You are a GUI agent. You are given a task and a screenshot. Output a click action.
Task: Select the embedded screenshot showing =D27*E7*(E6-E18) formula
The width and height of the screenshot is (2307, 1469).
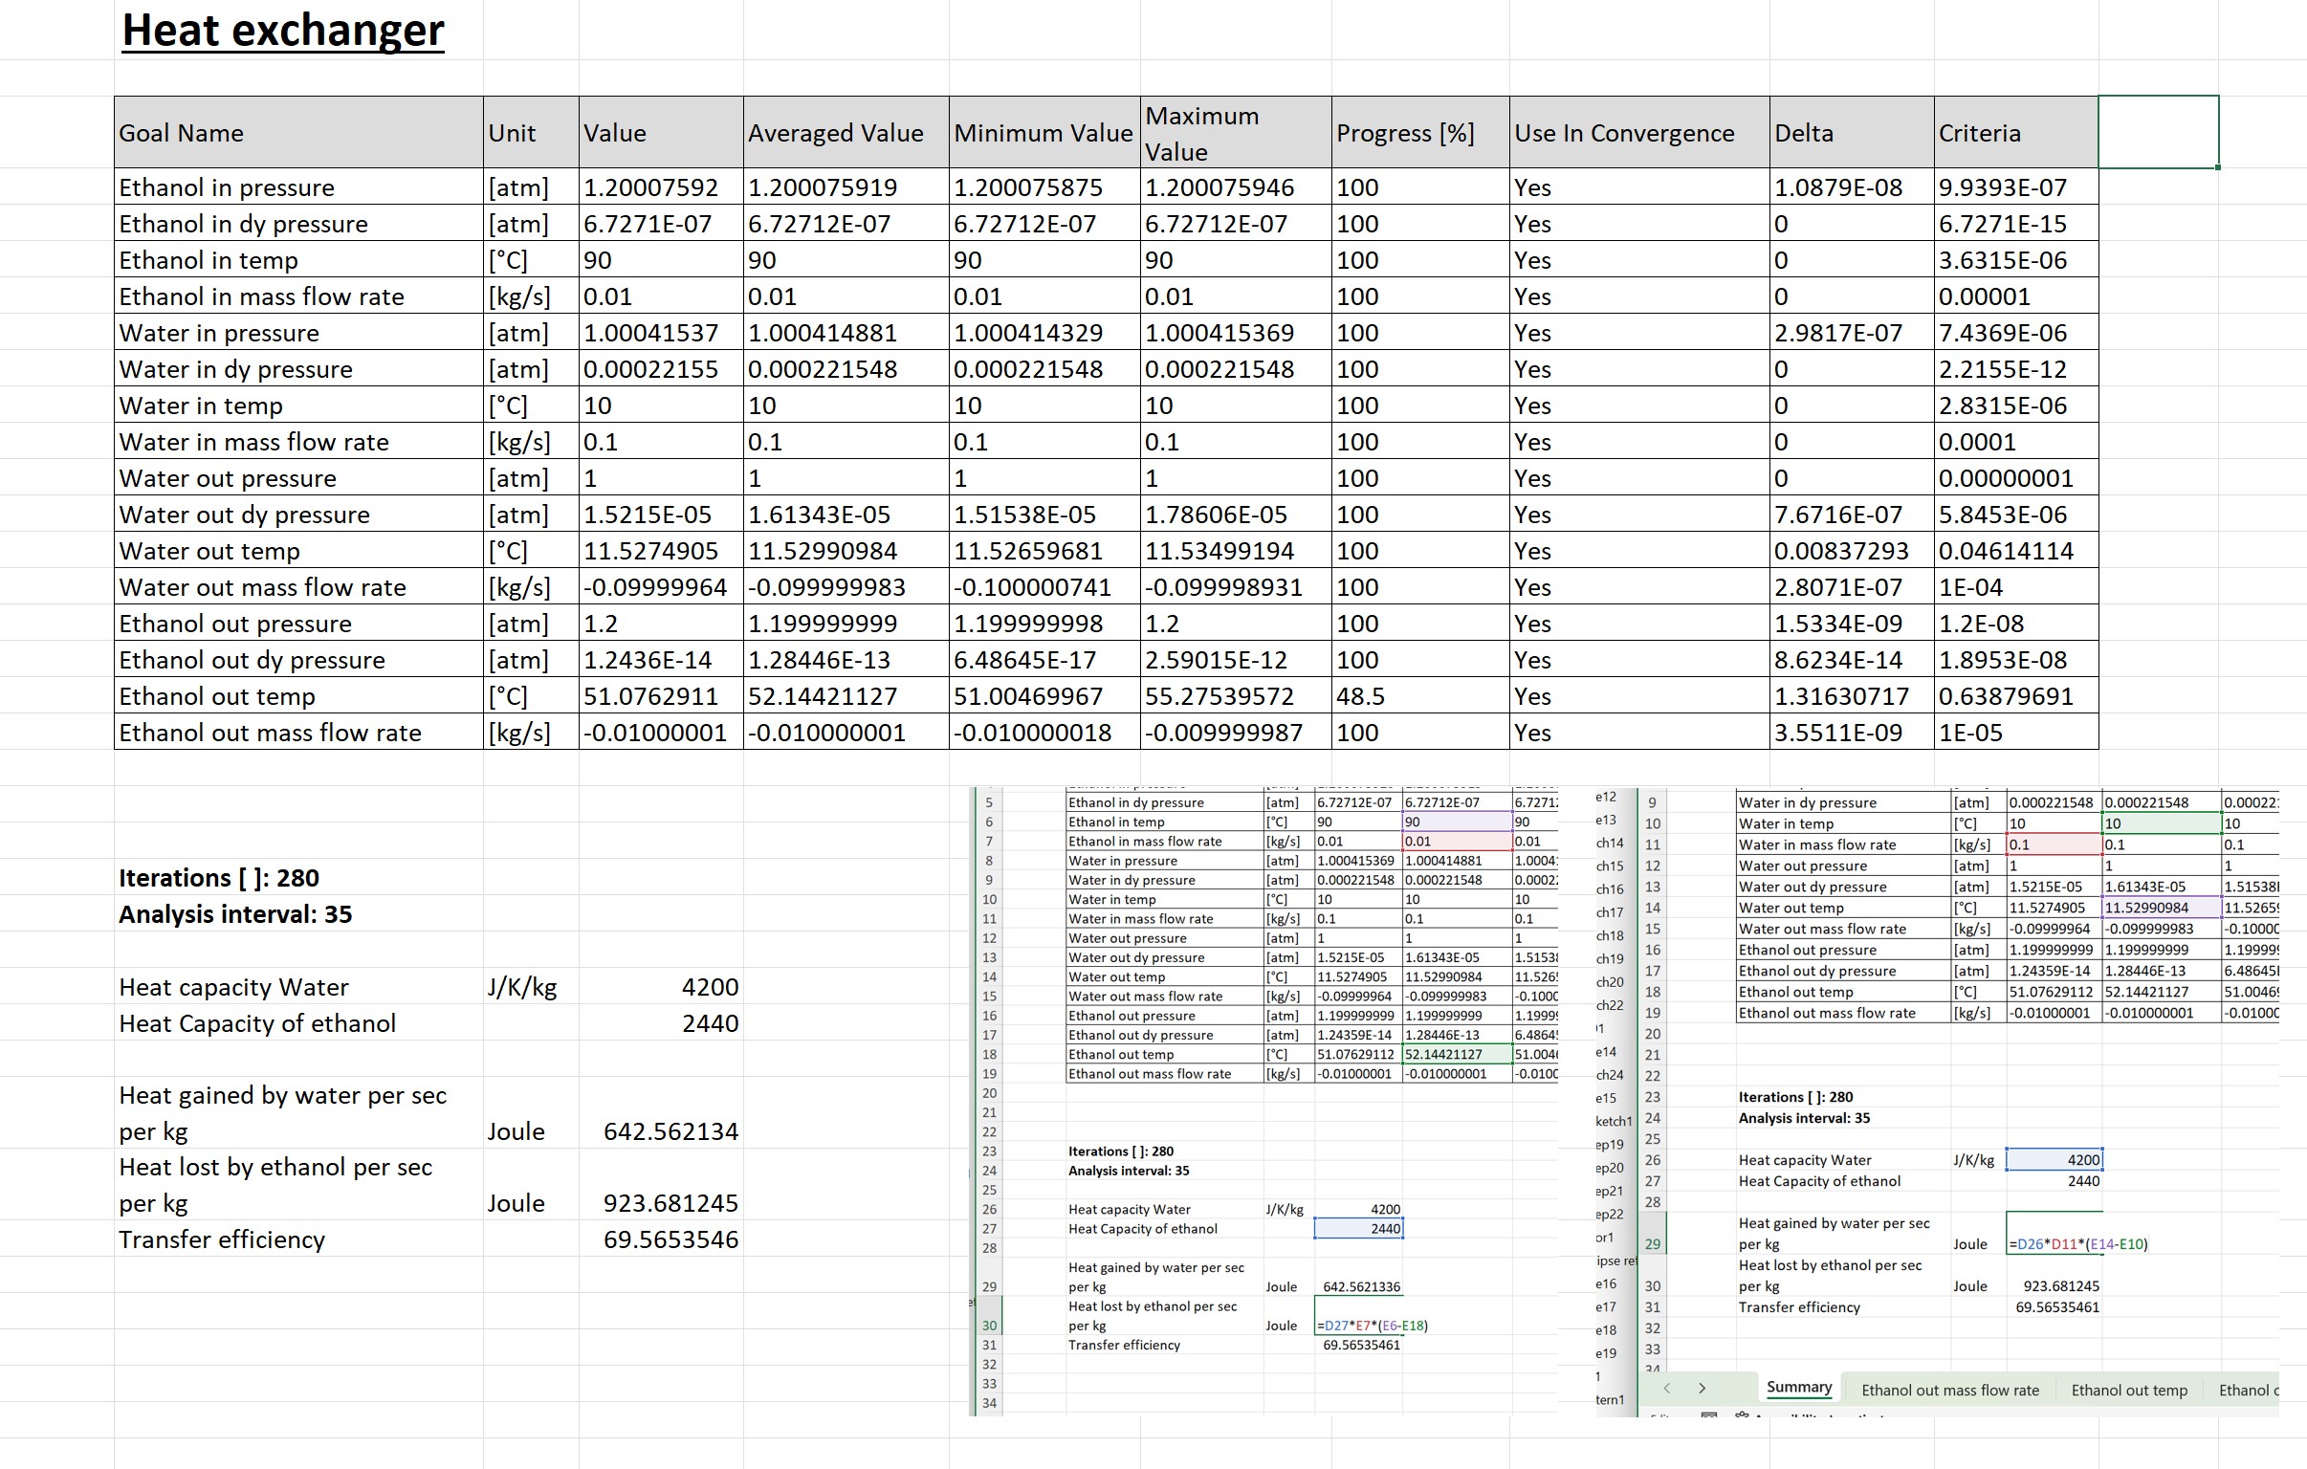[x=1263, y=1101]
